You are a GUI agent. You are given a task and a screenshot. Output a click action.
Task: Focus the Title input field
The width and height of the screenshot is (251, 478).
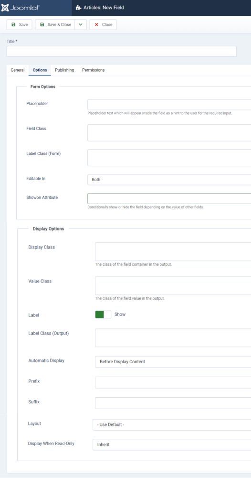point(121,51)
